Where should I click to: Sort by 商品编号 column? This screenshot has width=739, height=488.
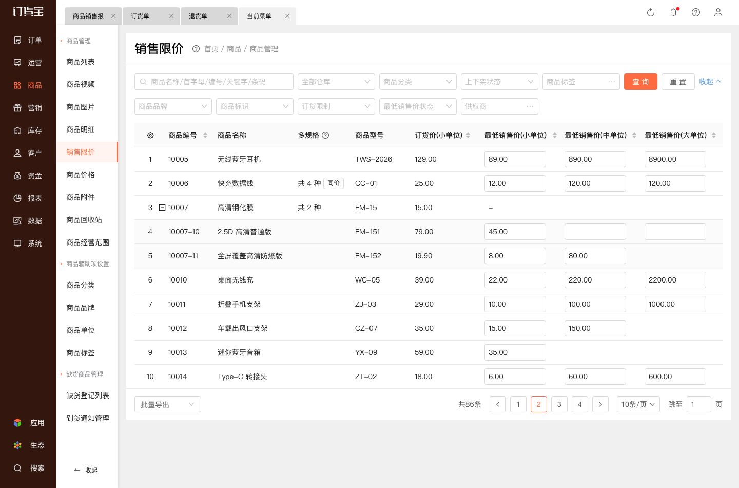(205, 135)
